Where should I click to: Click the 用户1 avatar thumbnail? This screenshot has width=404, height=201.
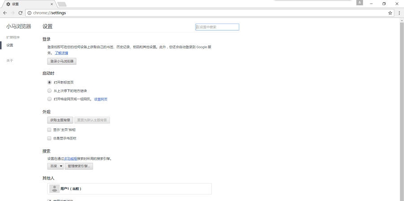click(54, 188)
